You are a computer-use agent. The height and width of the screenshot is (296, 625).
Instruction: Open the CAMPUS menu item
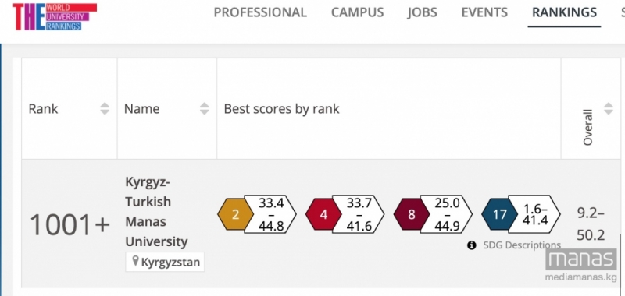(358, 12)
